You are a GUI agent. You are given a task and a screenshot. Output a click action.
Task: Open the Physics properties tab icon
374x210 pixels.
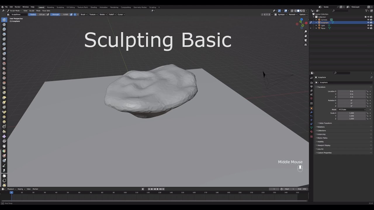coord(311,120)
